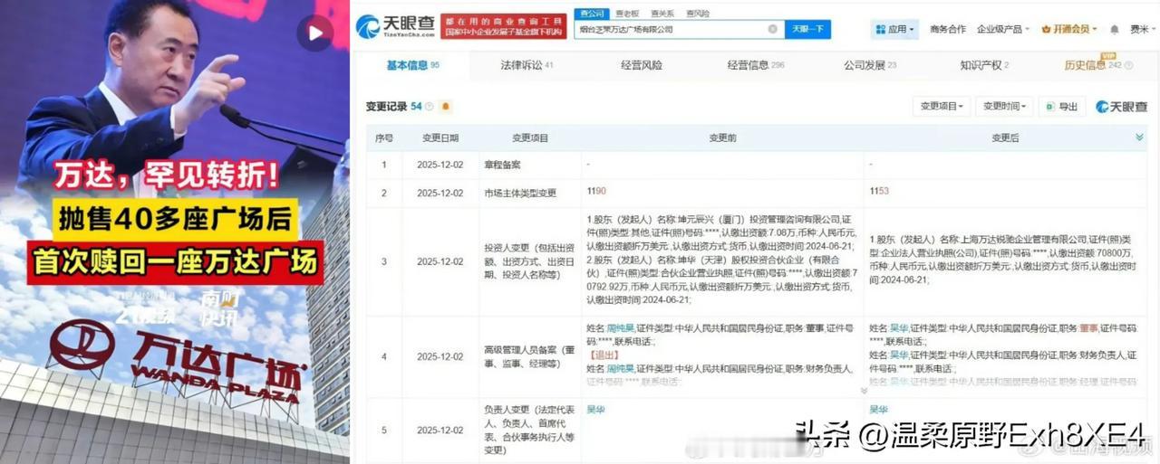Click the 天眼查 logo in the header

click(394, 26)
